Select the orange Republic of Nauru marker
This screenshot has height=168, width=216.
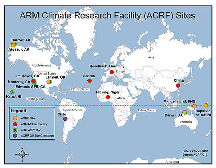(x=206, y=105)
